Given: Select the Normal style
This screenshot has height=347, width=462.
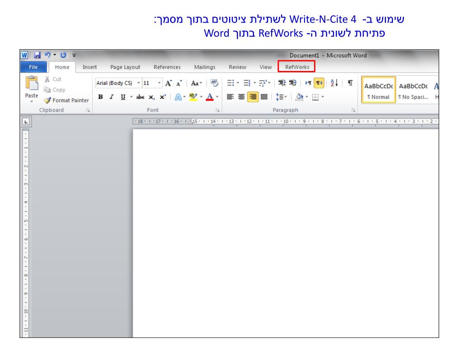Looking at the screenshot, I should 379,90.
